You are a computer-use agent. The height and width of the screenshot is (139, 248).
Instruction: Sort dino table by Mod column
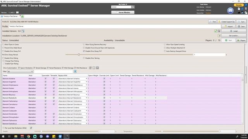(x=31, y=76)
